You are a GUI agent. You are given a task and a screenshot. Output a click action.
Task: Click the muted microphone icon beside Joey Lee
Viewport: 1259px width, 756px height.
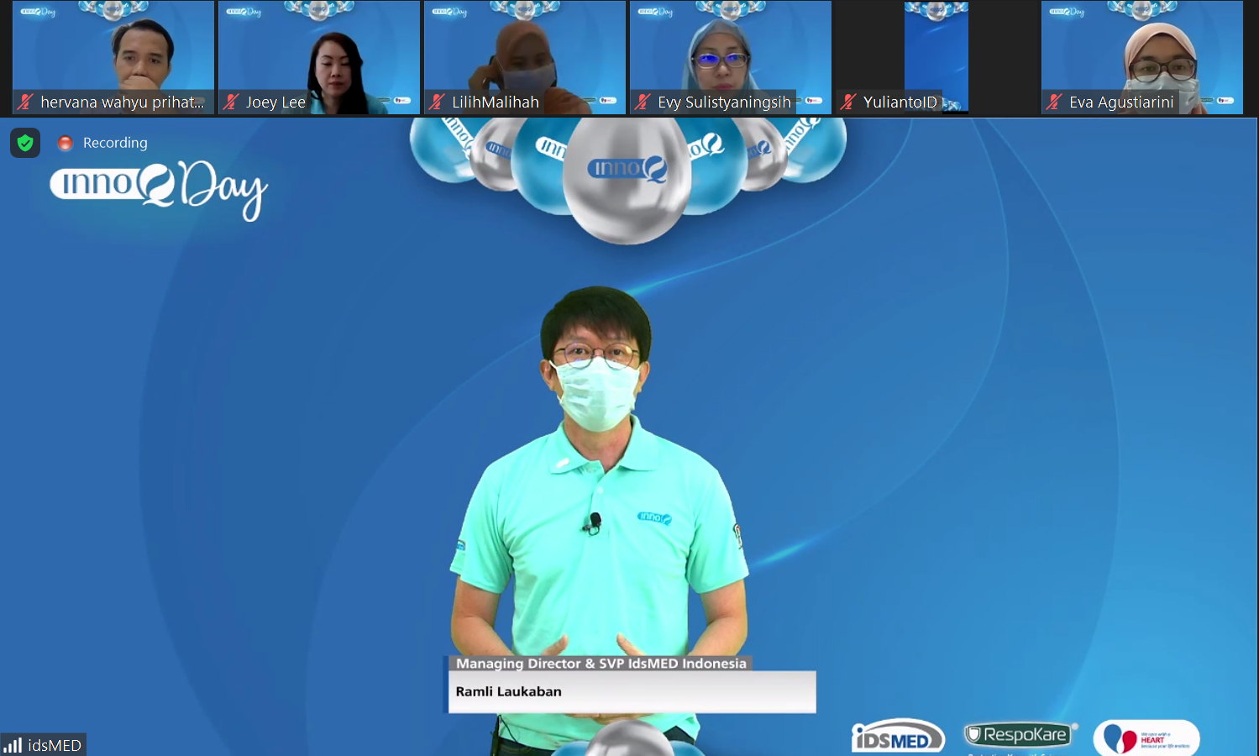tap(231, 102)
